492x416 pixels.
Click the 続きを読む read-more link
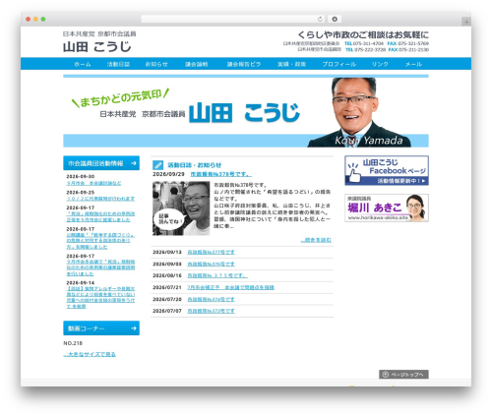pos(316,240)
